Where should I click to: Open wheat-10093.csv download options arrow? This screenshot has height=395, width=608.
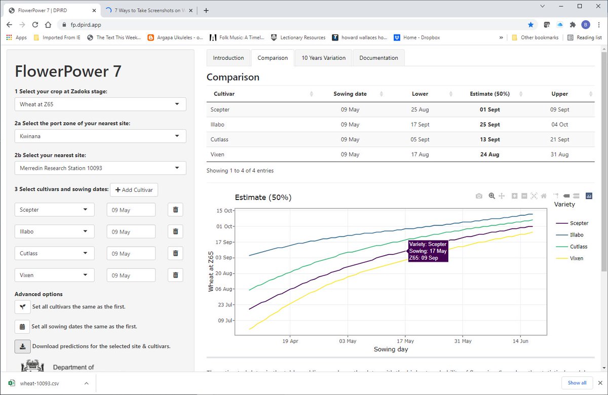86,383
